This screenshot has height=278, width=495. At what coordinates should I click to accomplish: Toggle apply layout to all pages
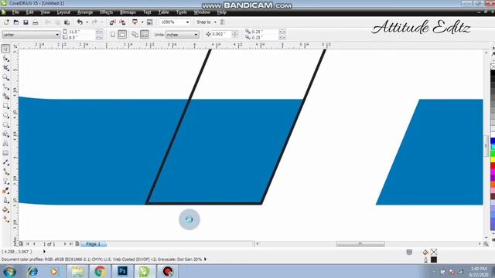click(x=135, y=34)
